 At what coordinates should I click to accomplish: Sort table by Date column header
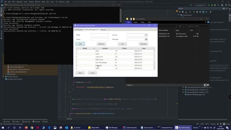[144, 48]
